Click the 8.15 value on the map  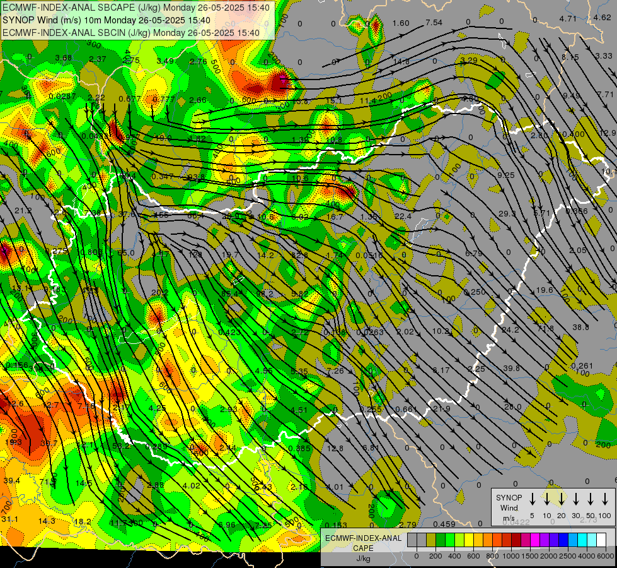tap(570, 57)
